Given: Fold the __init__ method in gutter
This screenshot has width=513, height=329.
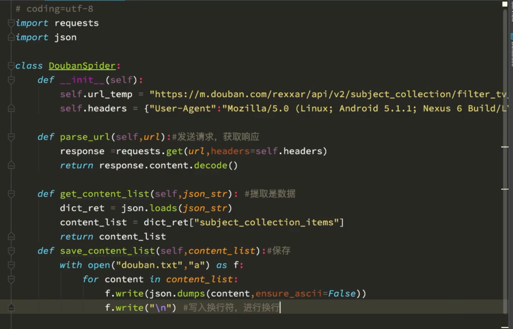Looking at the screenshot, I should [11, 80].
